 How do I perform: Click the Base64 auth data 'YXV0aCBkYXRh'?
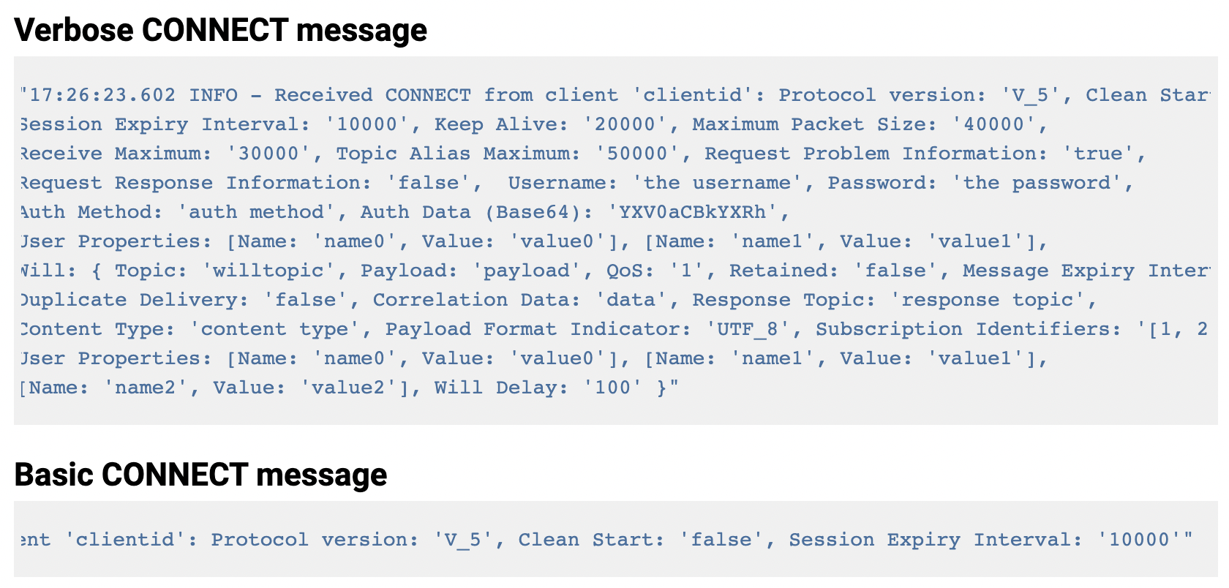coord(693,212)
